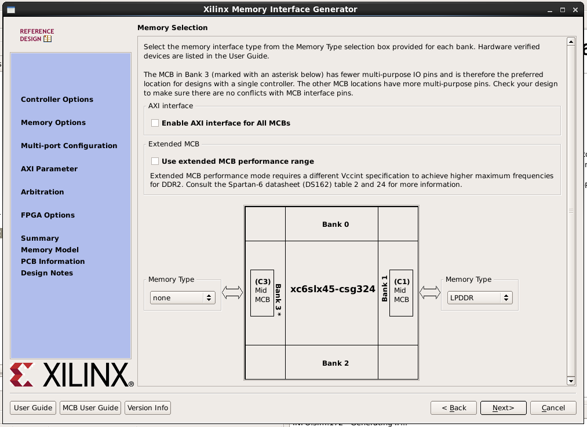The height and width of the screenshot is (427, 587).
Task: Go to Summary step
Action: (39, 238)
